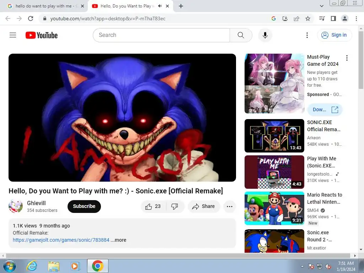Show hidden system tray icons
364x273 pixels.
[302, 267]
